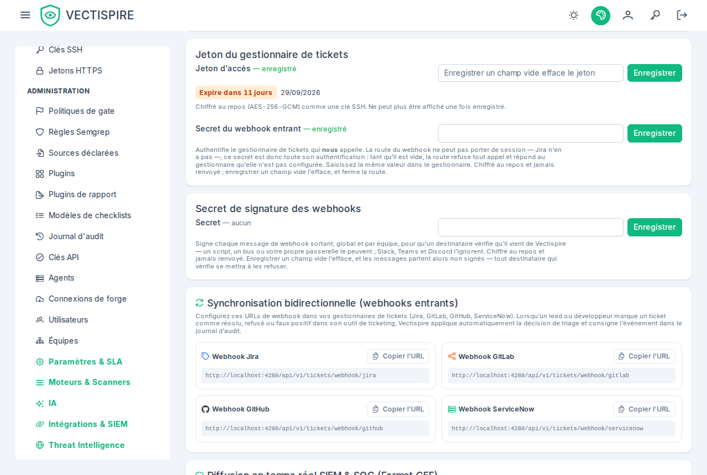Click the GitLab webhook share icon

click(x=452, y=356)
